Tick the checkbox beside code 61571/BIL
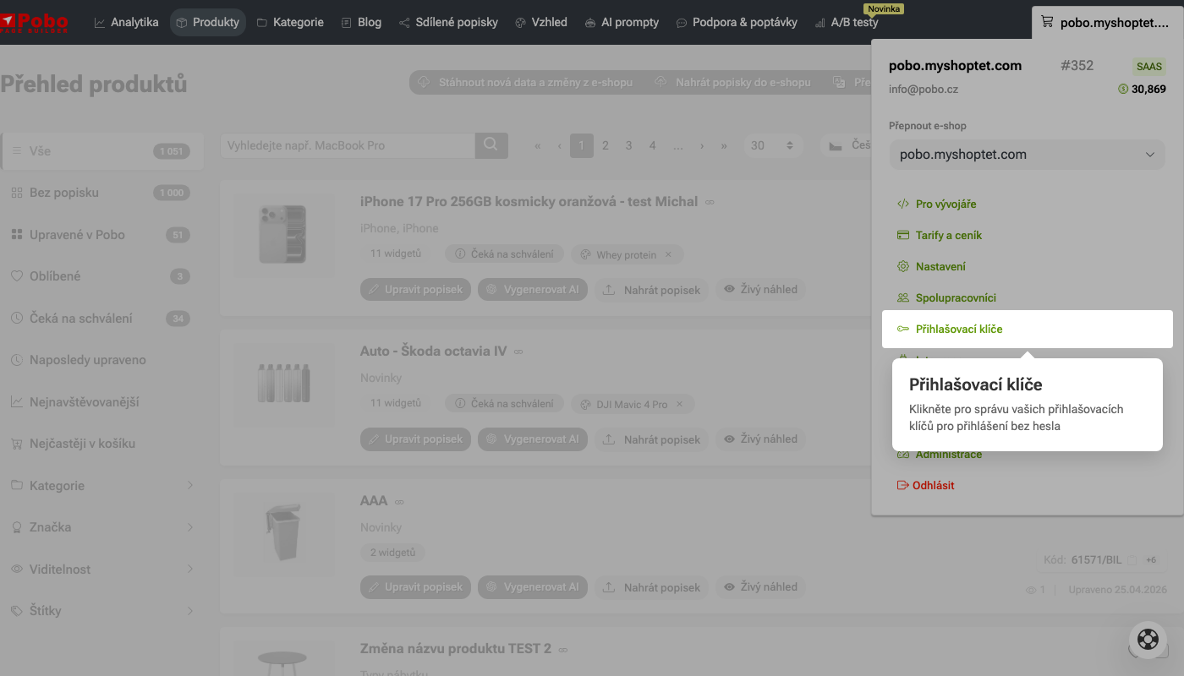1184x676 pixels. click(1132, 560)
